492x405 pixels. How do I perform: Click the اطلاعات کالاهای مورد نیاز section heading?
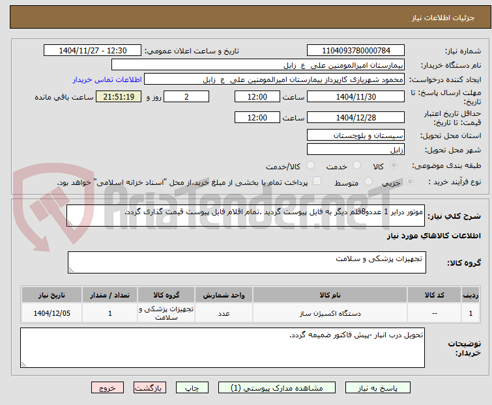click(x=433, y=236)
